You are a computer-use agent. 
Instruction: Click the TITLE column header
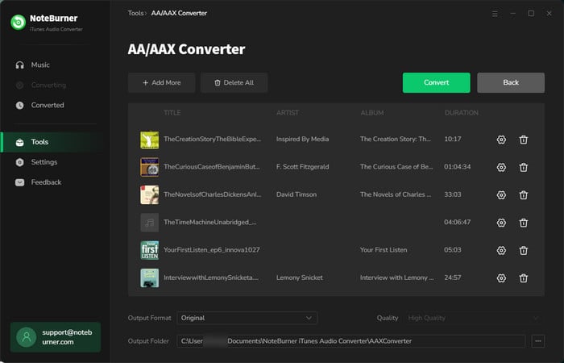point(172,113)
